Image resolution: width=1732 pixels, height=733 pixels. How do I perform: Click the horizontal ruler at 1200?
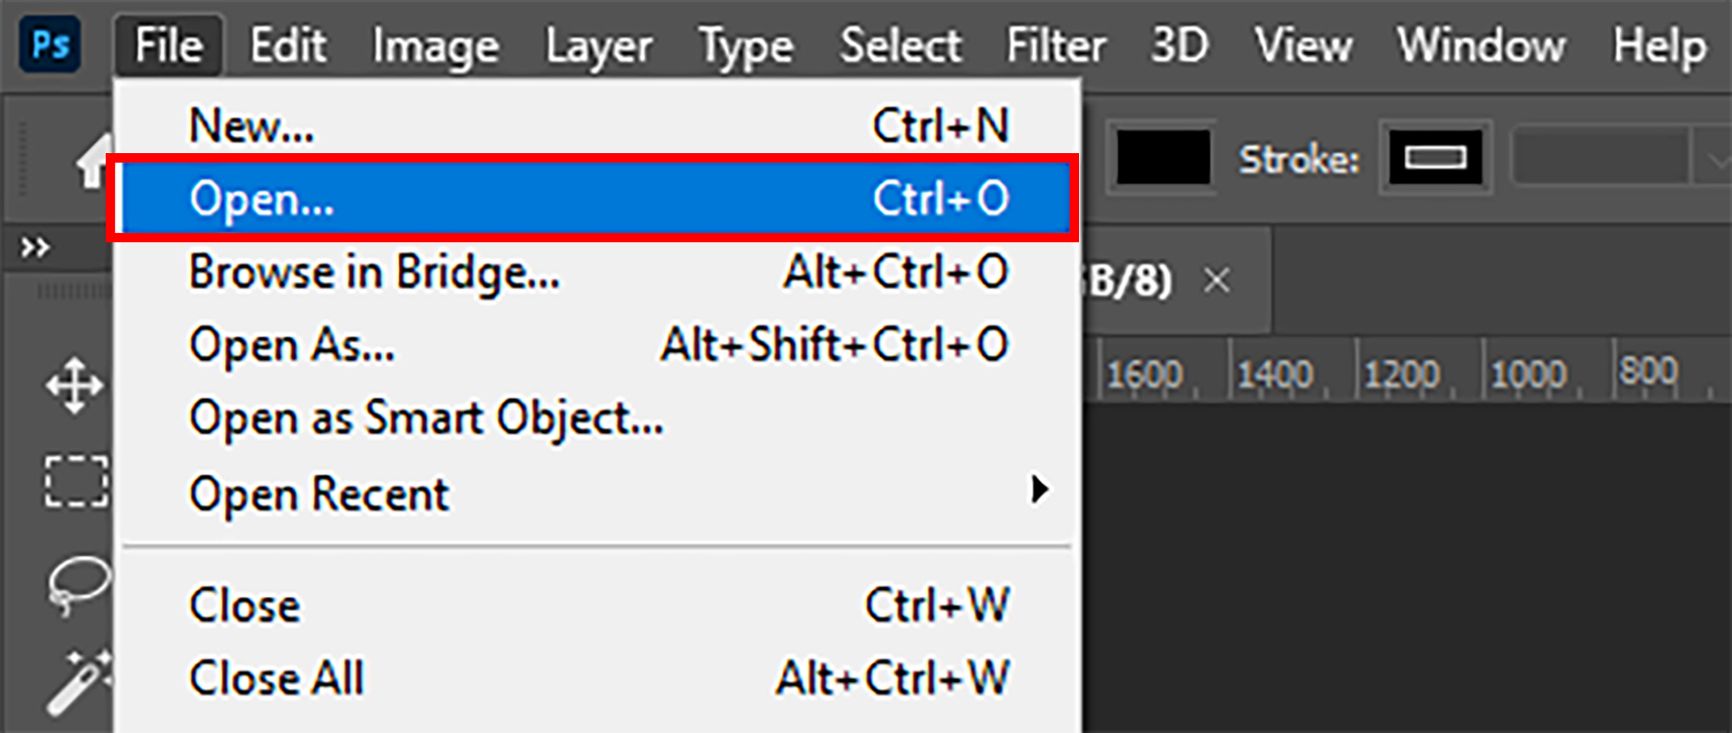pos(1401,375)
